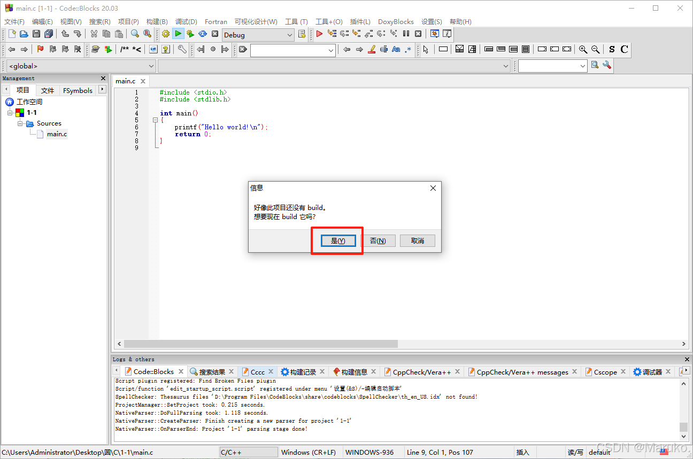Start debugging with the red play icon
The height and width of the screenshot is (459, 693).
click(319, 33)
